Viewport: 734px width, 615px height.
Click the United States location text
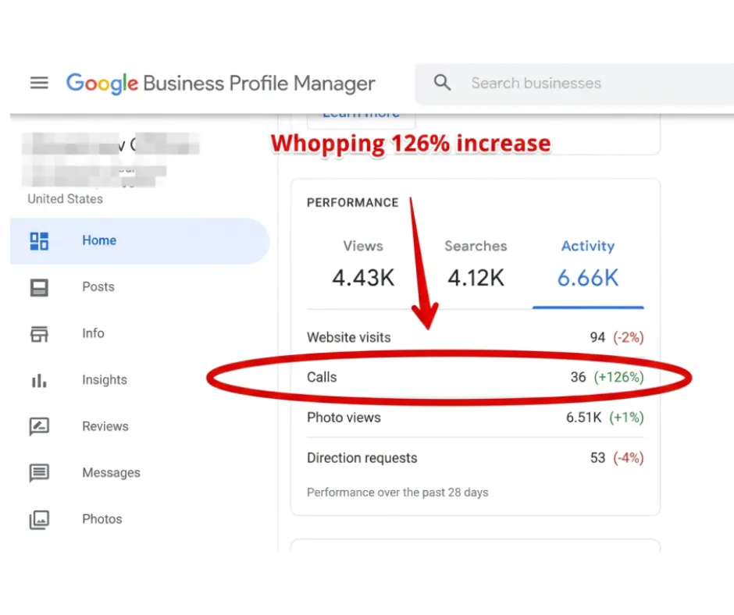point(65,199)
